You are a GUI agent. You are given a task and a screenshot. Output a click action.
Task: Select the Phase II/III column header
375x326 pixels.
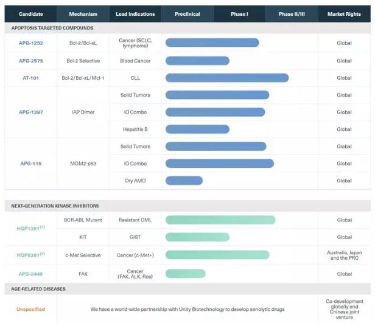point(292,14)
